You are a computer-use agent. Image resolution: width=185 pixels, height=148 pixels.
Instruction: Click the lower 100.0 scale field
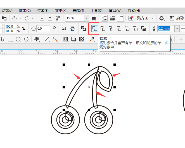tap(10, 31)
